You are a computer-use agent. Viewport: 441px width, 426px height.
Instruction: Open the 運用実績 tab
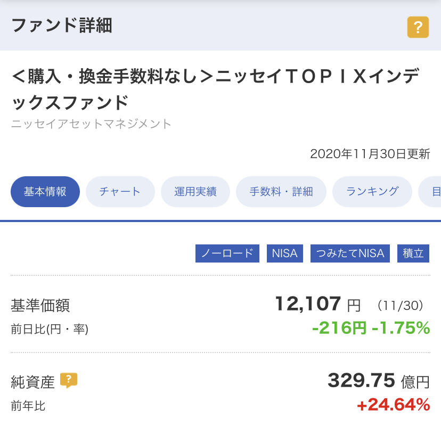[195, 192]
